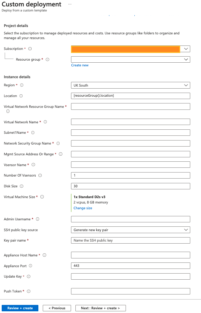Click info icon next to Admin Username

[x=37, y=219]
